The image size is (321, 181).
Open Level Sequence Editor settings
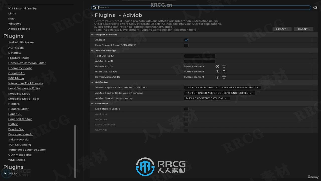coord(24,88)
